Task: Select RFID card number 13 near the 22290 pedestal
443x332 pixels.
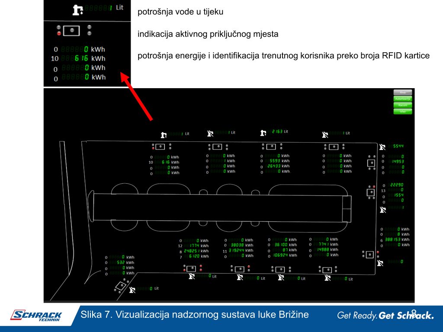Action: pyautogui.click(x=383, y=191)
